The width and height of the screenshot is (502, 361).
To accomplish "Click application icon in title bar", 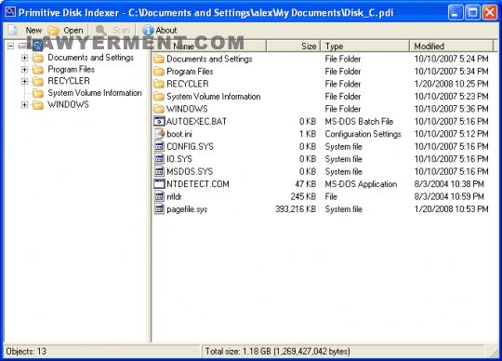I will [10, 12].
